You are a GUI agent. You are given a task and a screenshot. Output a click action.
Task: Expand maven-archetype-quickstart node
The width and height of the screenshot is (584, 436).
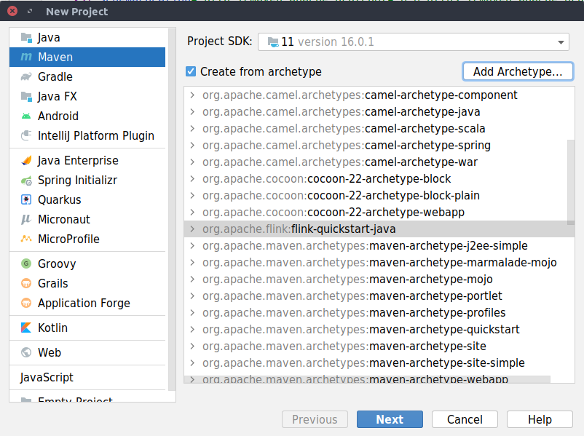pyautogui.click(x=192, y=330)
